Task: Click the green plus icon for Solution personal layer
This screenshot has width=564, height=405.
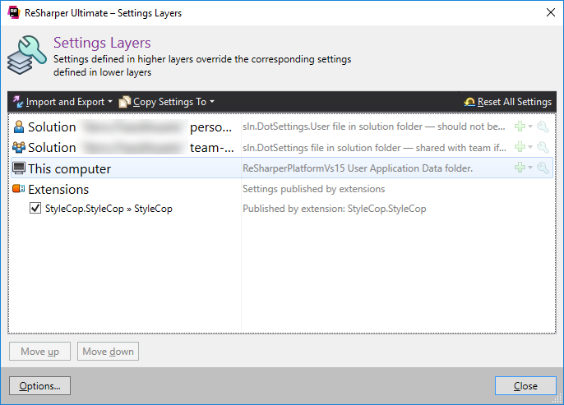Action: coord(520,127)
